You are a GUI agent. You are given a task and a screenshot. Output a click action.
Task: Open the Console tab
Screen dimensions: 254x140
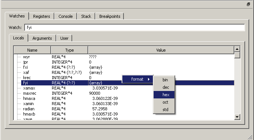click(65, 16)
